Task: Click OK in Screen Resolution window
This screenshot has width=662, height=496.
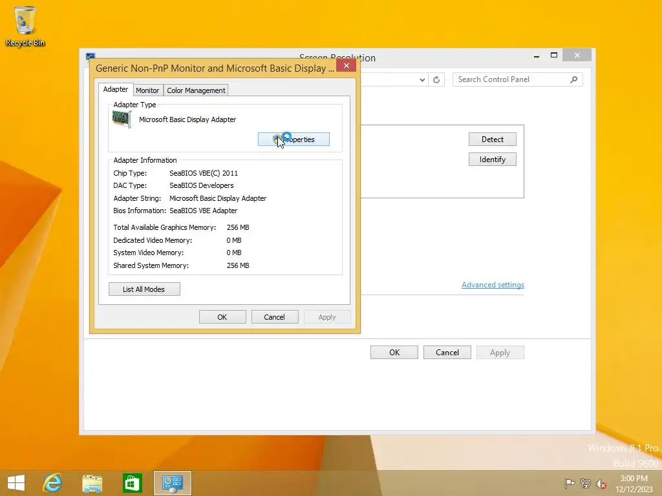Action: (x=394, y=352)
